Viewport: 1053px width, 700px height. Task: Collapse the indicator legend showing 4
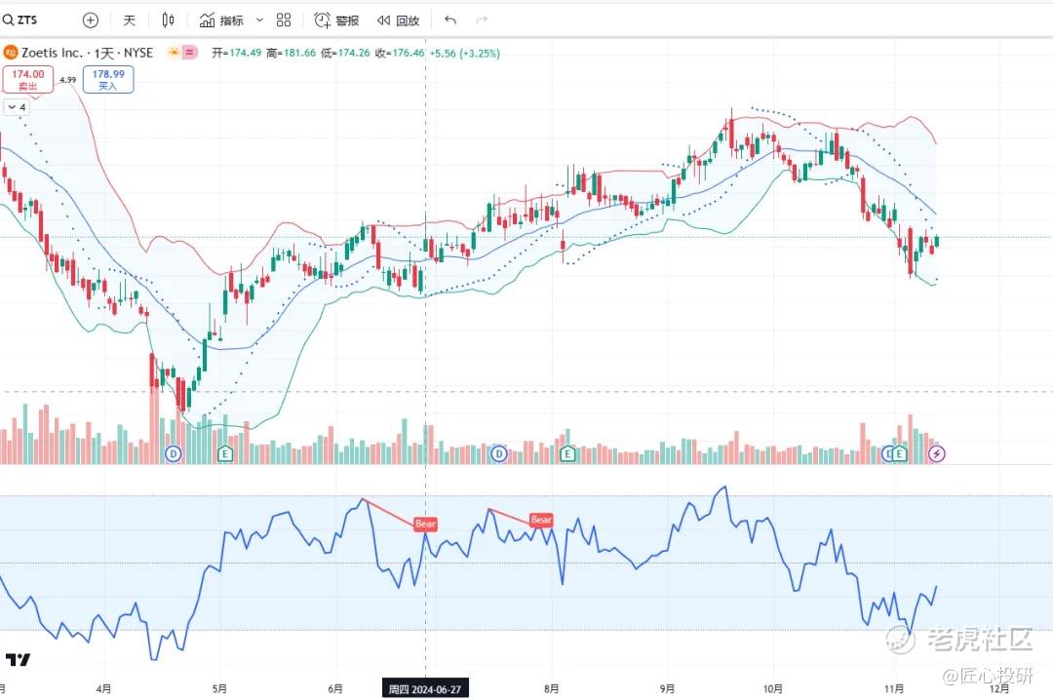coord(17,107)
